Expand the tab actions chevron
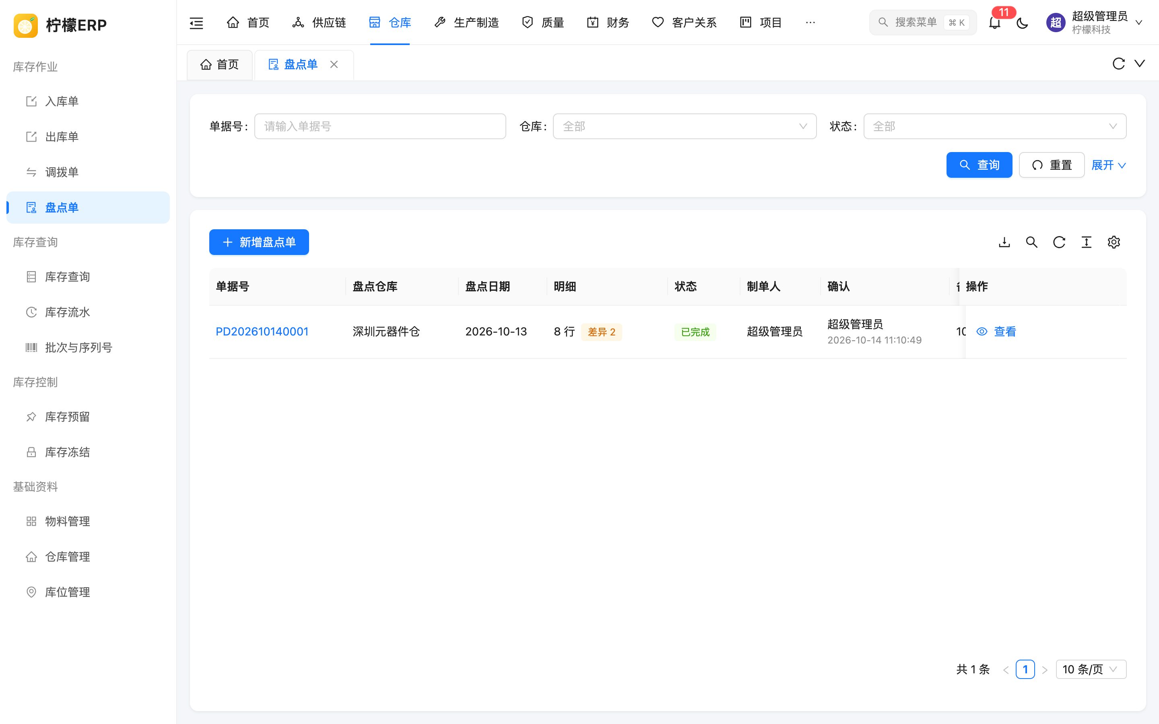Viewport: 1159px width, 724px height. click(1140, 64)
